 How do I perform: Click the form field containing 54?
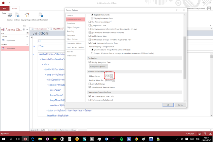point(51,41)
